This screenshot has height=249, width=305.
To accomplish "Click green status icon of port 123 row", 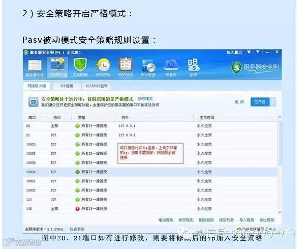I will (77, 200).
